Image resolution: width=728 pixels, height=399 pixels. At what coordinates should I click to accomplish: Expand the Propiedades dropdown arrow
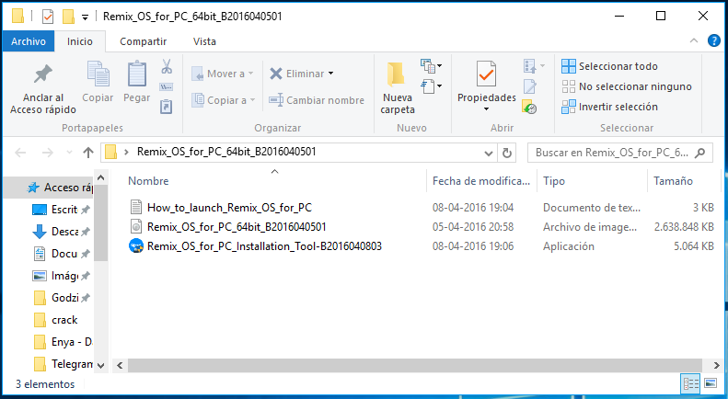[486, 109]
